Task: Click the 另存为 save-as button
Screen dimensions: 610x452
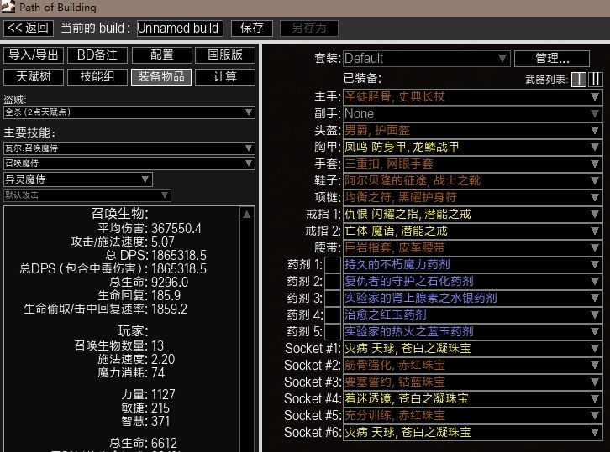Action: point(309,28)
